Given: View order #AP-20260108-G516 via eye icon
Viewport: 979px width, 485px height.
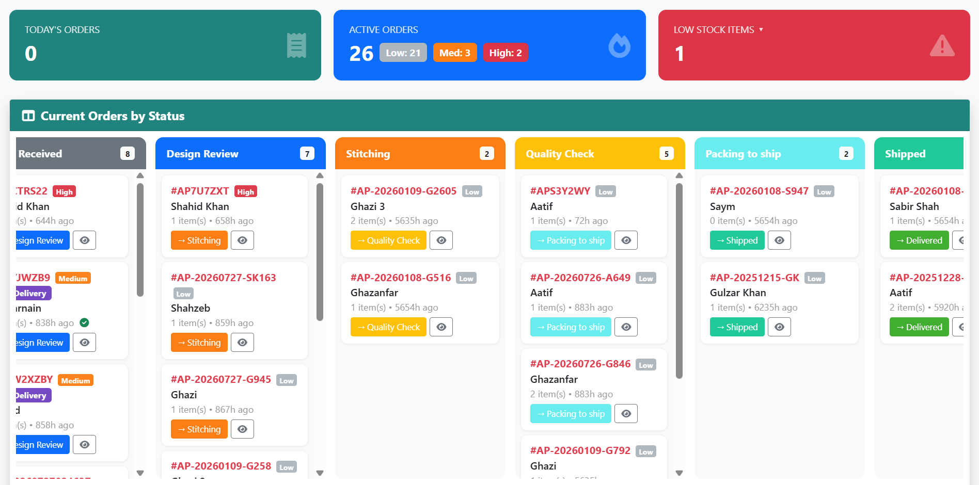Looking at the screenshot, I should click(x=441, y=327).
